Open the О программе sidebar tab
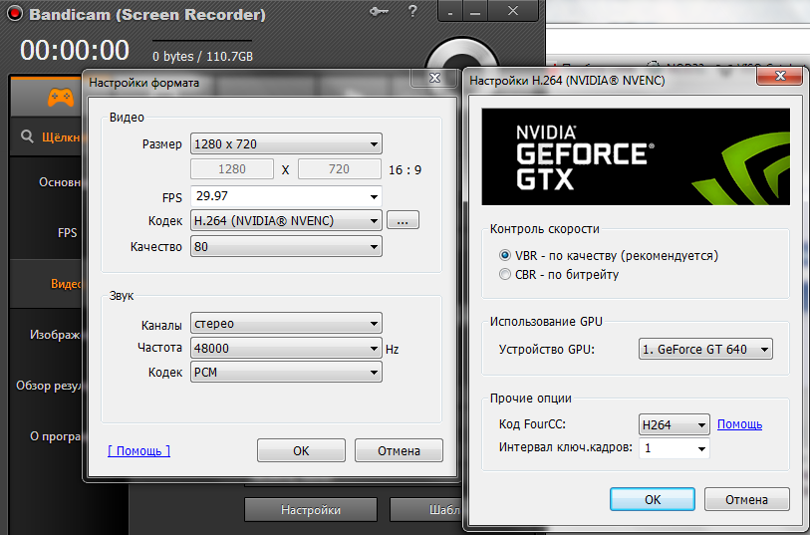 [x=47, y=436]
